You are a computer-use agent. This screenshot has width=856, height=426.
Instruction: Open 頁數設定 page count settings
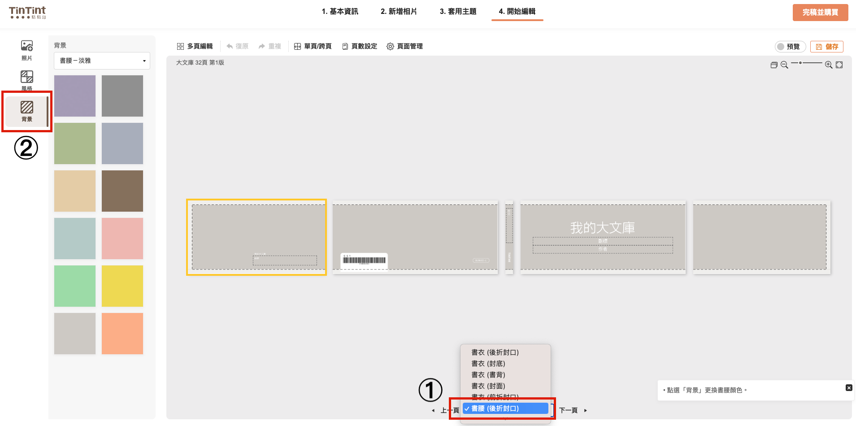pos(345,47)
